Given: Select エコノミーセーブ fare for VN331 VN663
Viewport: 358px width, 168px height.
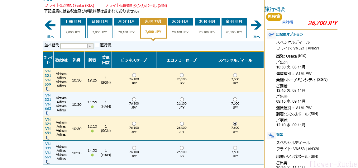Looking at the screenshot, I should pos(182,99).
